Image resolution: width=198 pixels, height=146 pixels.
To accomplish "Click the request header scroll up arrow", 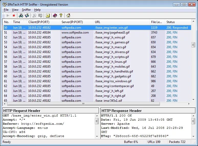I will point(97,116).
